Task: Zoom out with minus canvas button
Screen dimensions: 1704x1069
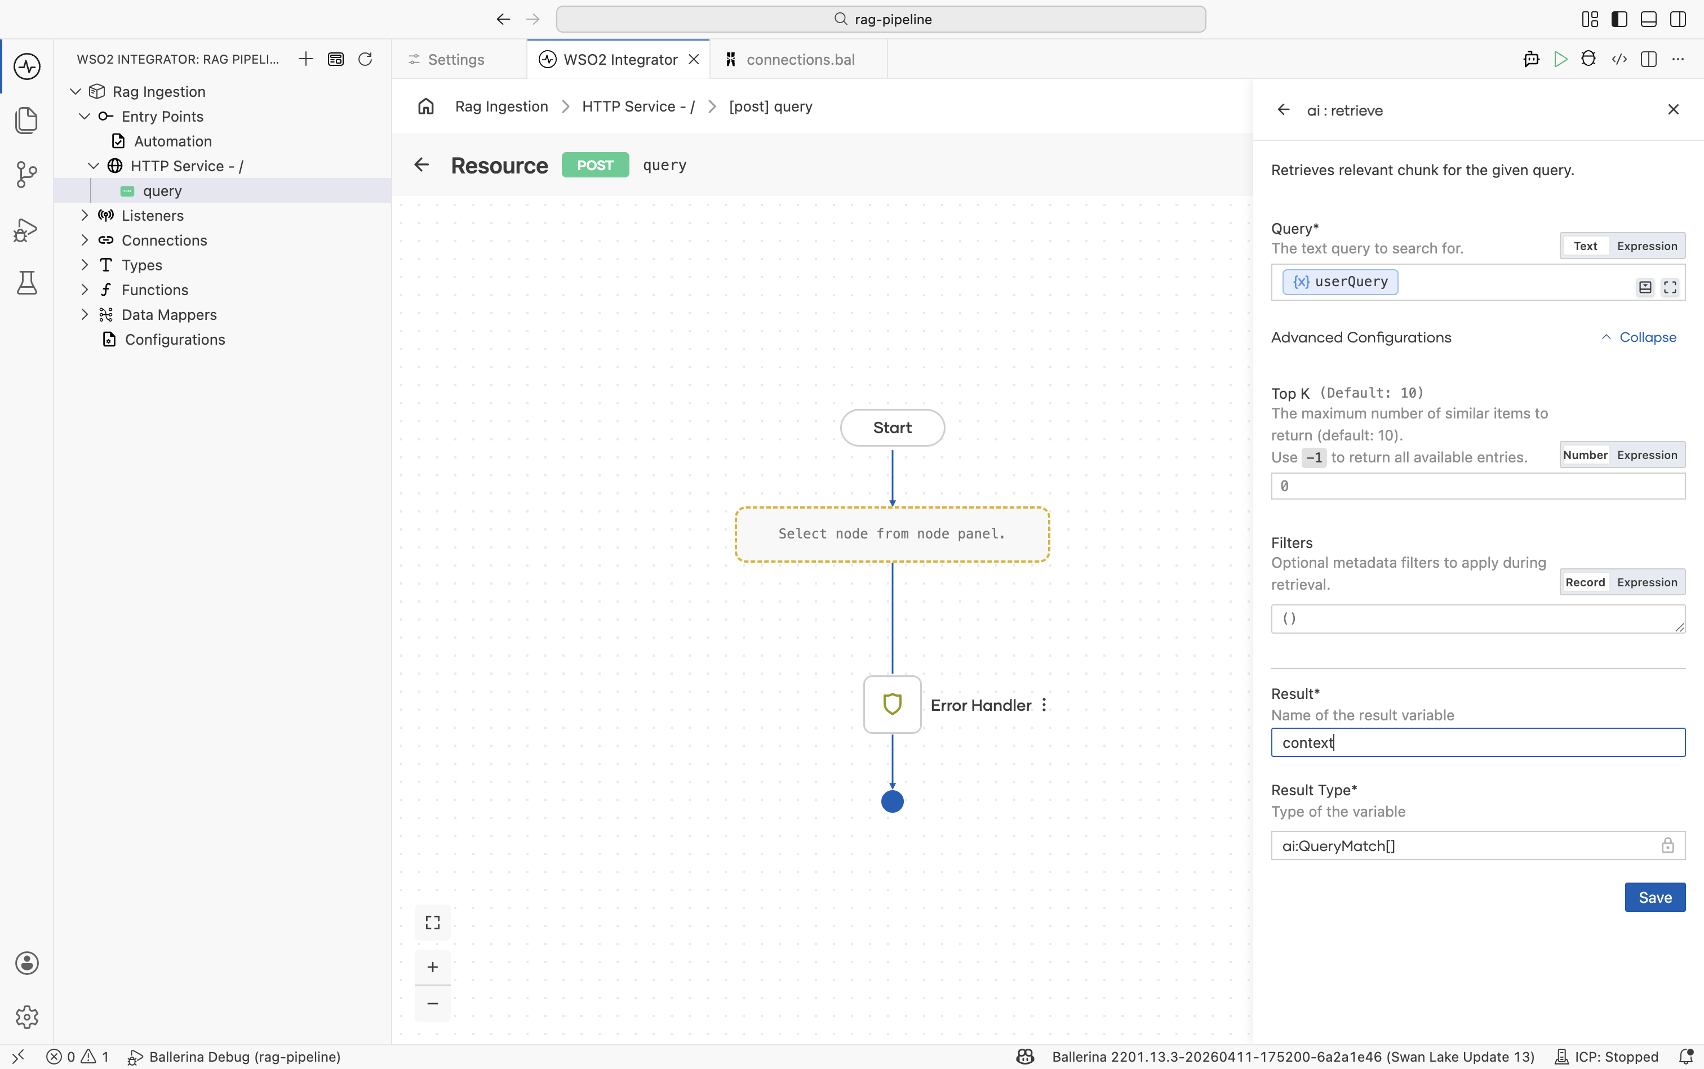Action: [433, 1003]
